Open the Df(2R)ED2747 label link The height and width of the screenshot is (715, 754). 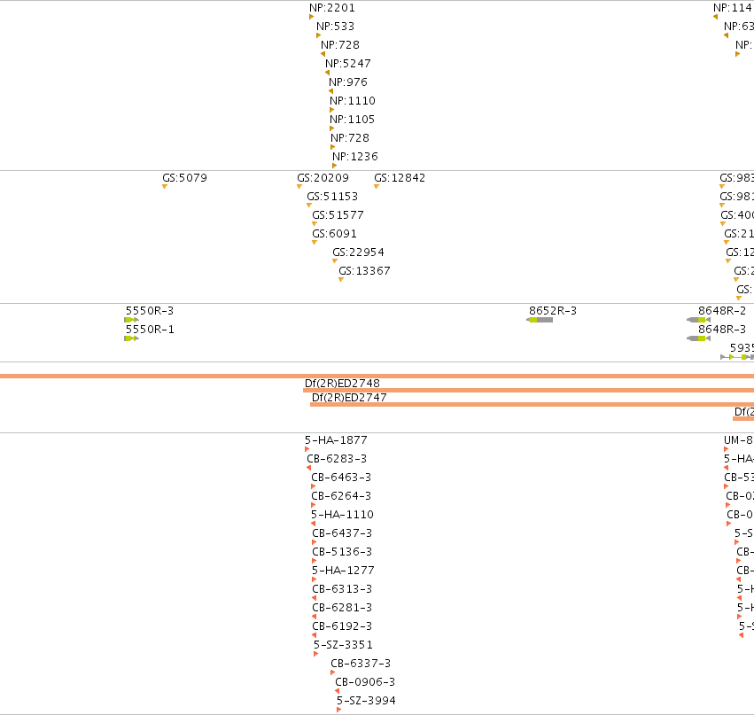coord(349,398)
